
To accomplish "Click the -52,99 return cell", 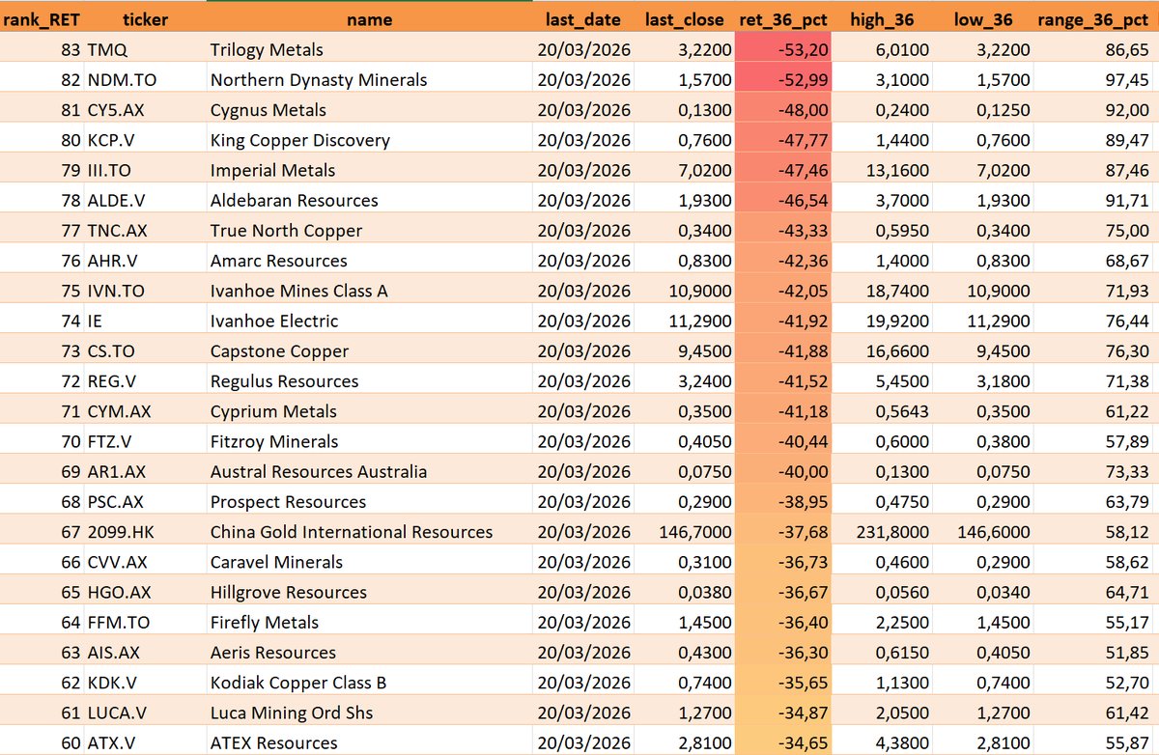I will click(x=784, y=79).
